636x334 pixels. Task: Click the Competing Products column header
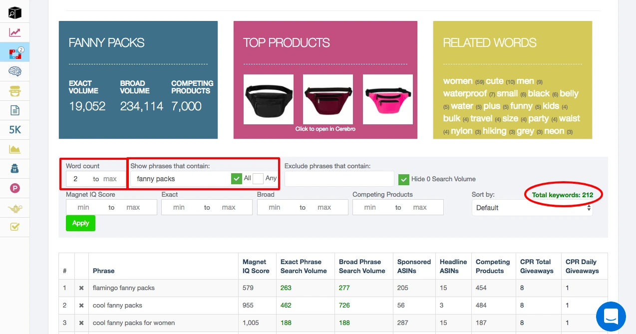pyautogui.click(x=493, y=266)
